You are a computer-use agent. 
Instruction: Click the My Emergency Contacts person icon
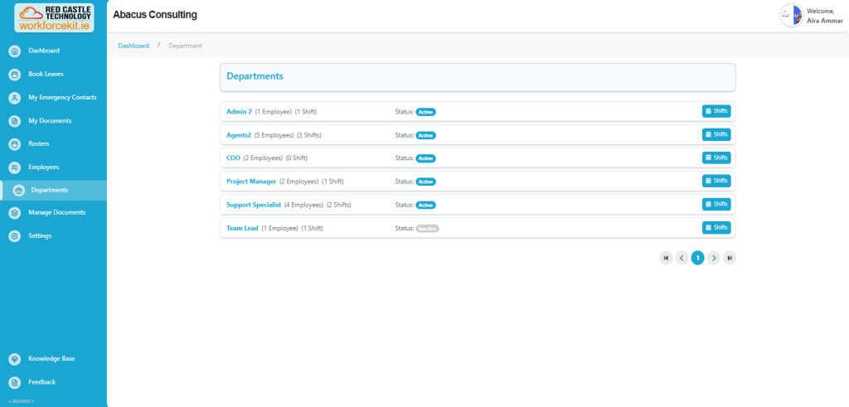coord(14,98)
